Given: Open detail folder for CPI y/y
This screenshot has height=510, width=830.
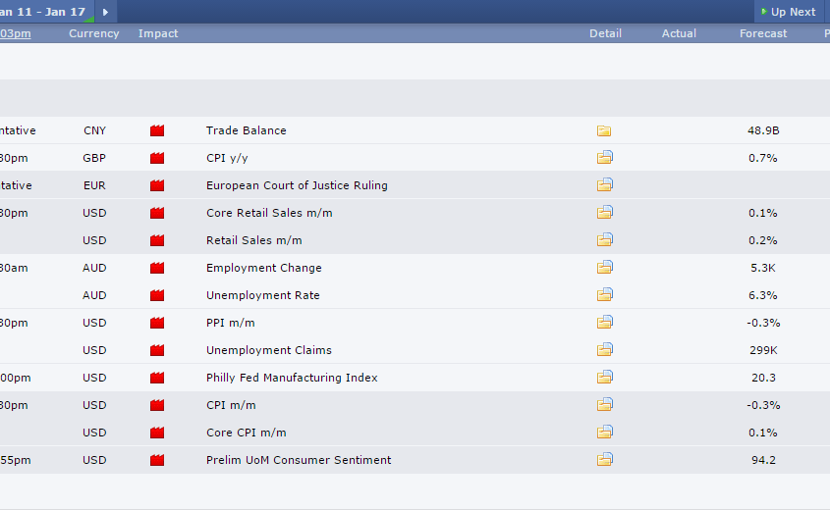Looking at the screenshot, I should coord(604,158).
